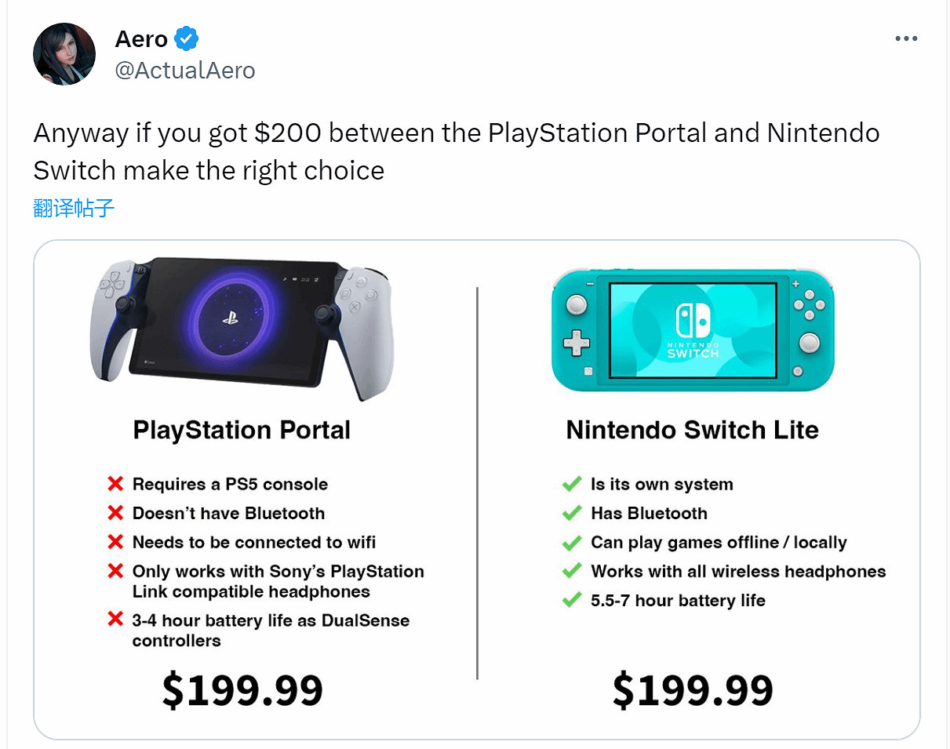Click the red X beside 'Only works with Sony's PlayStation'
950x749 pixels.
115,571
